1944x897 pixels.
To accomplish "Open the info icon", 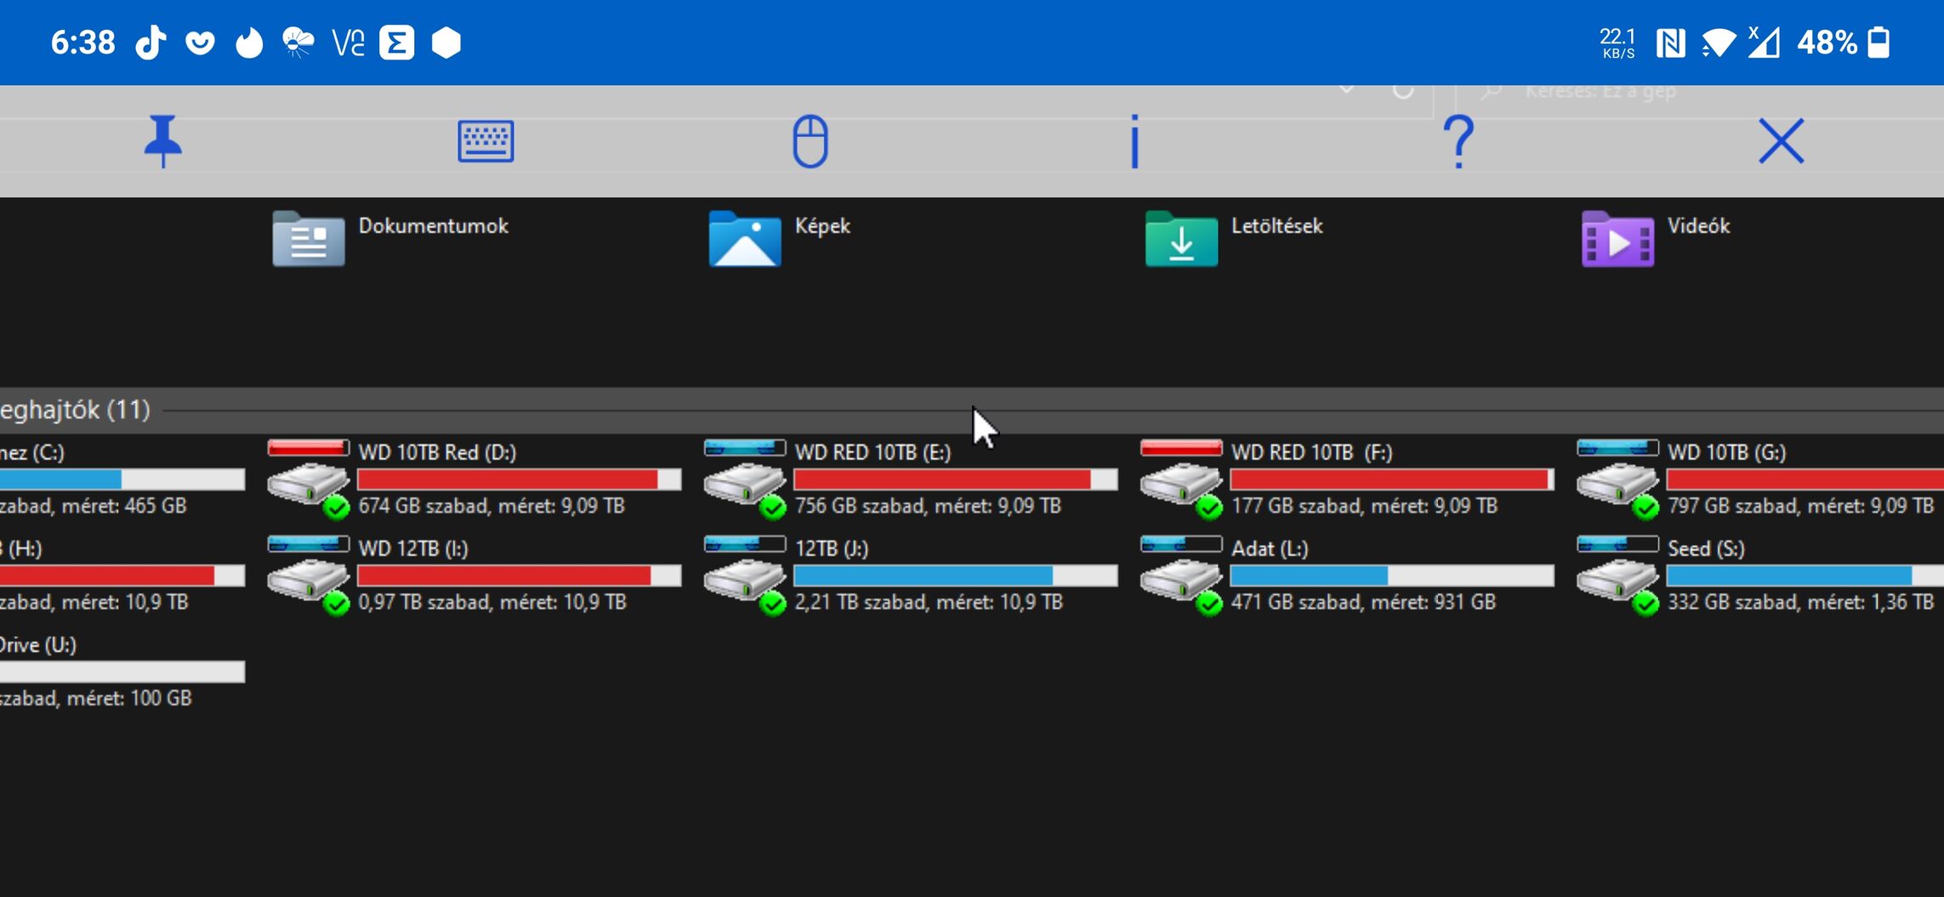I will coord(1134,141).
